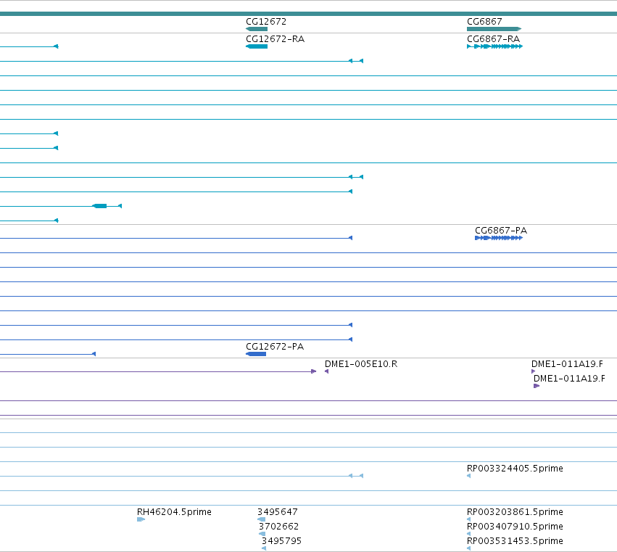Select the lower DME1-011A19.F label
This screenshot has width=617, height=552.
[569, 379]
